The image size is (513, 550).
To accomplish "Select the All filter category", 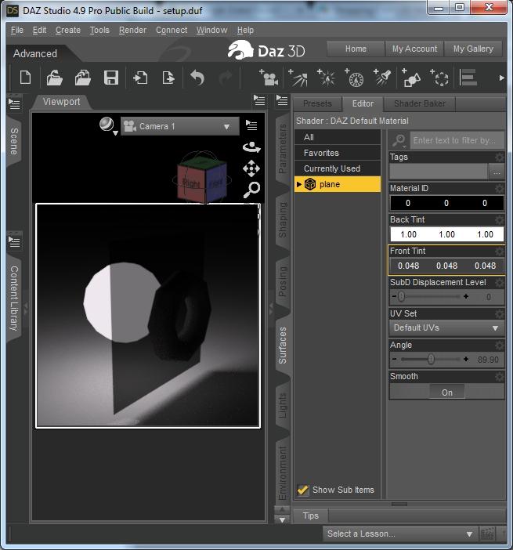I will [x=338, y=137].
